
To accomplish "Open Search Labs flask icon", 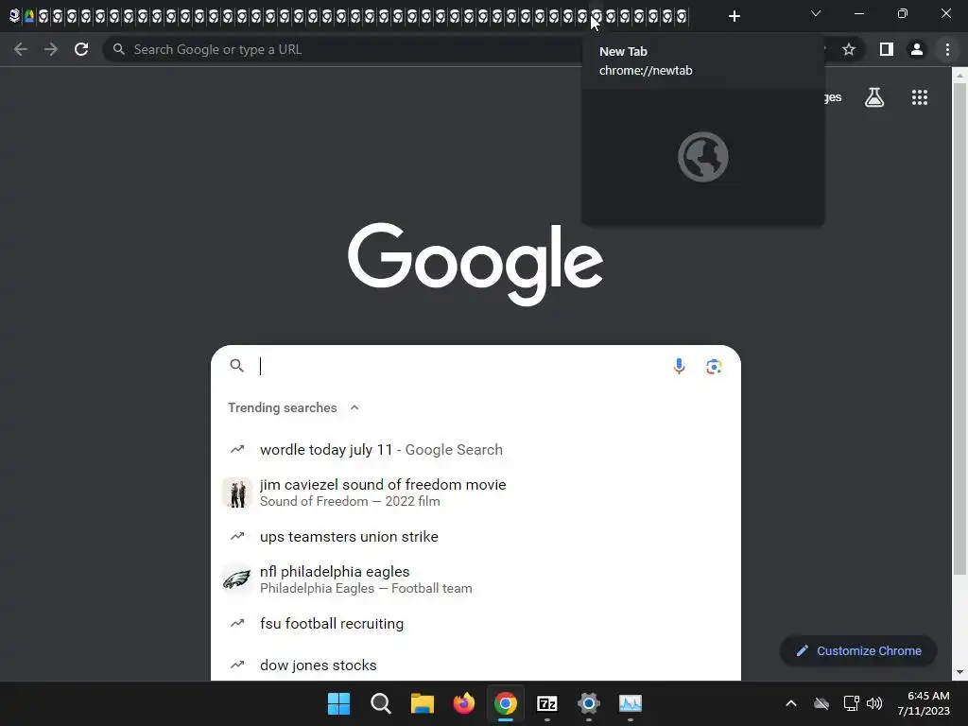I will click(x=874, y=97).
